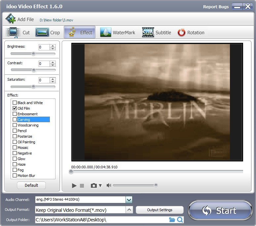Increase Brightness with the up arrow
256x226 pixels.
tap(53, 46)
